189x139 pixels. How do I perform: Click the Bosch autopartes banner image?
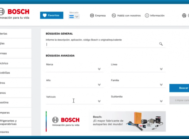pyautogui.click(x=106, y=122)
